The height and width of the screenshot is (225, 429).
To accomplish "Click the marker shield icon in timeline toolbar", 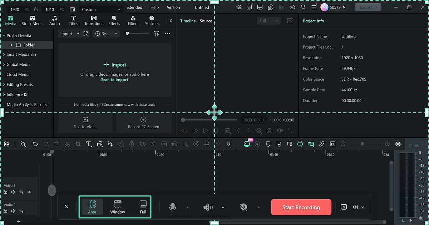I will pos(268,144).
